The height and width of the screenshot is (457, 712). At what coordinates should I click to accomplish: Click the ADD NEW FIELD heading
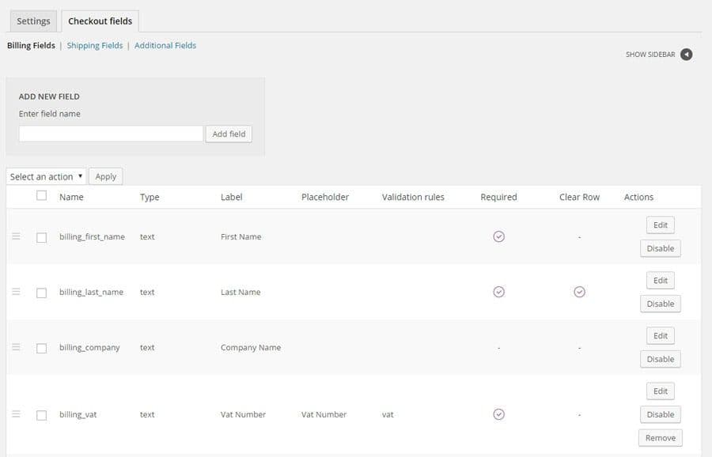click(x=49, y=96)
